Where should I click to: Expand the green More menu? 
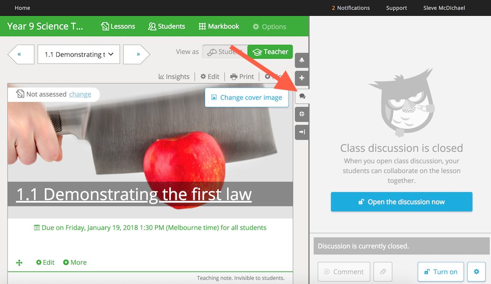[x=75, y=263]
